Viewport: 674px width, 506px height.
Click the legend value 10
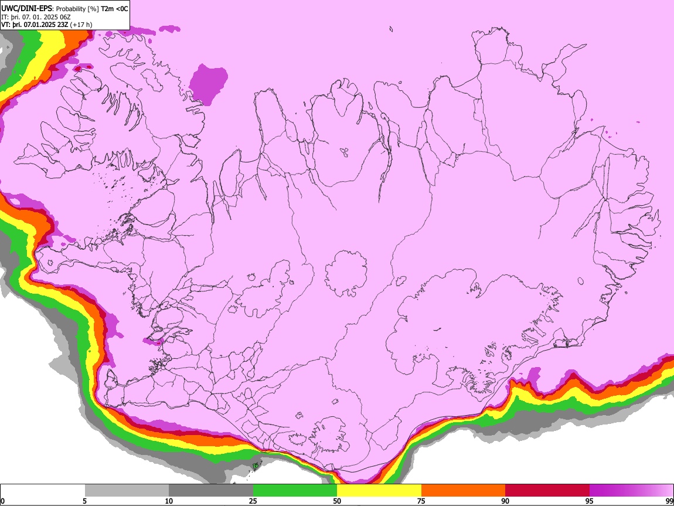(169, 501)
